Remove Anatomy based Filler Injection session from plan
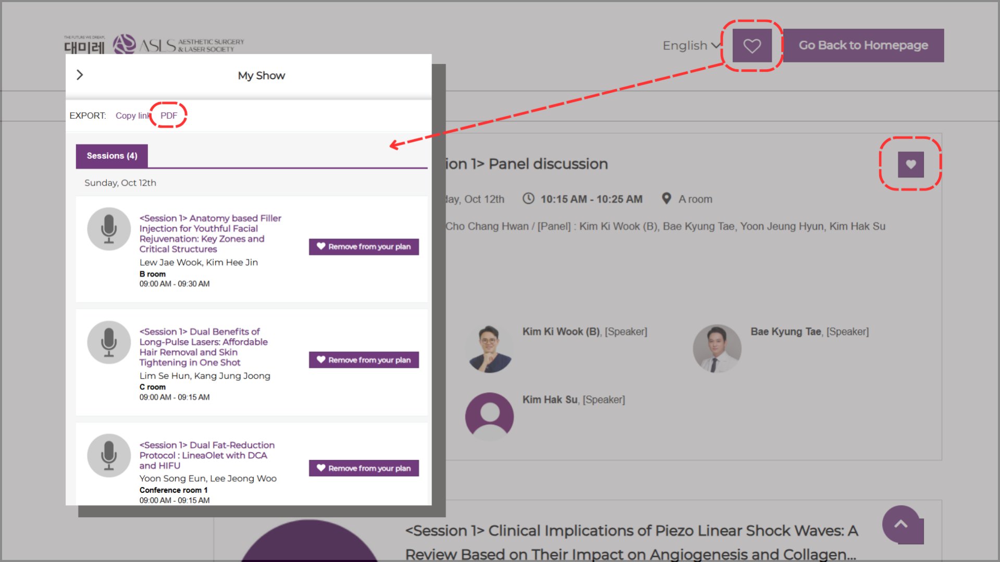 click(x=364, y=247)
